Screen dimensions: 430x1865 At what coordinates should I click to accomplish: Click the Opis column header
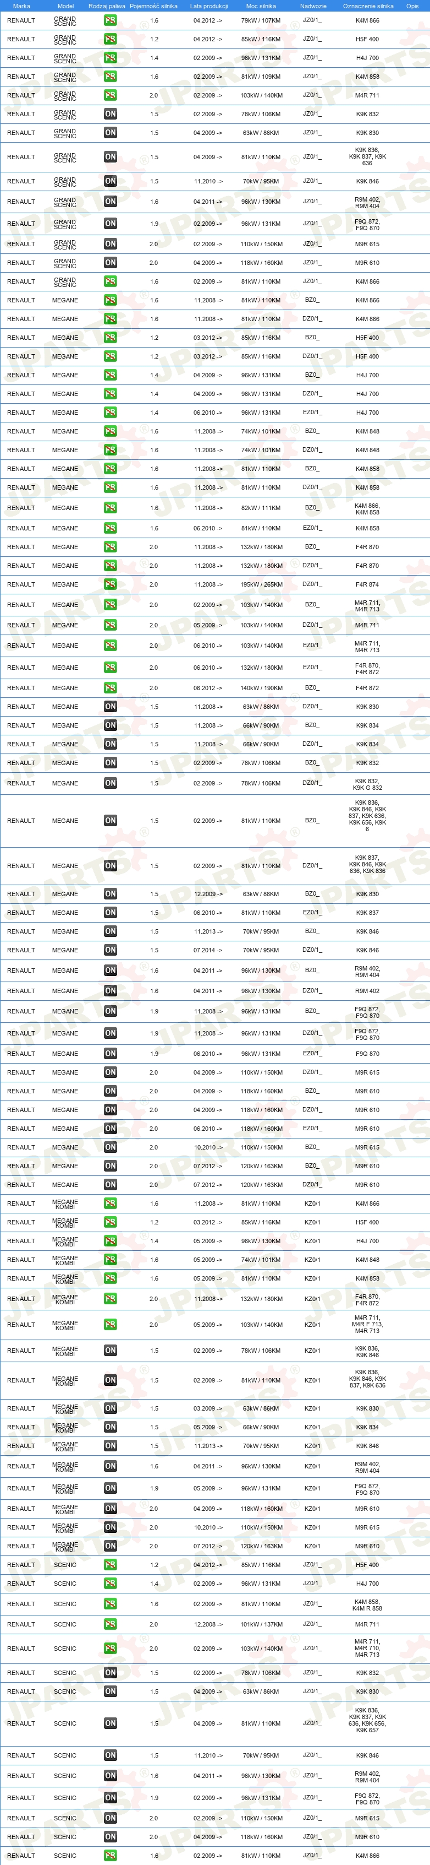pyautogui.click(x=412, y=6)
